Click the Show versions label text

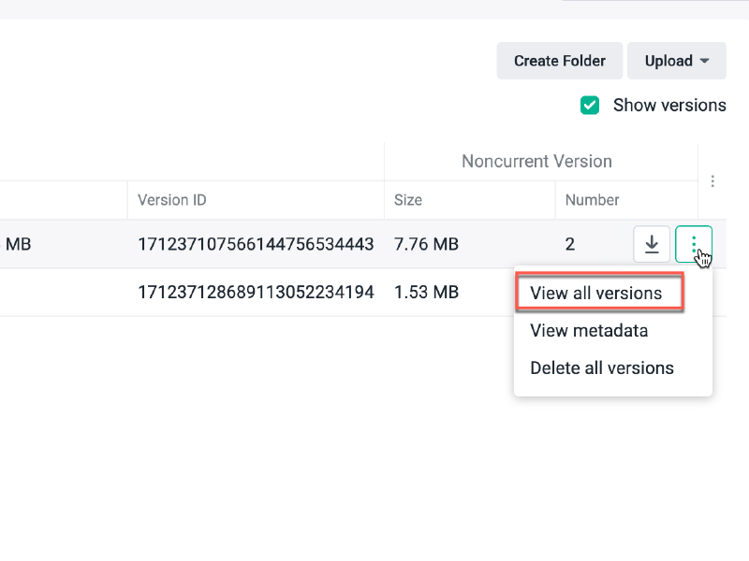click(x=668, y=105)
